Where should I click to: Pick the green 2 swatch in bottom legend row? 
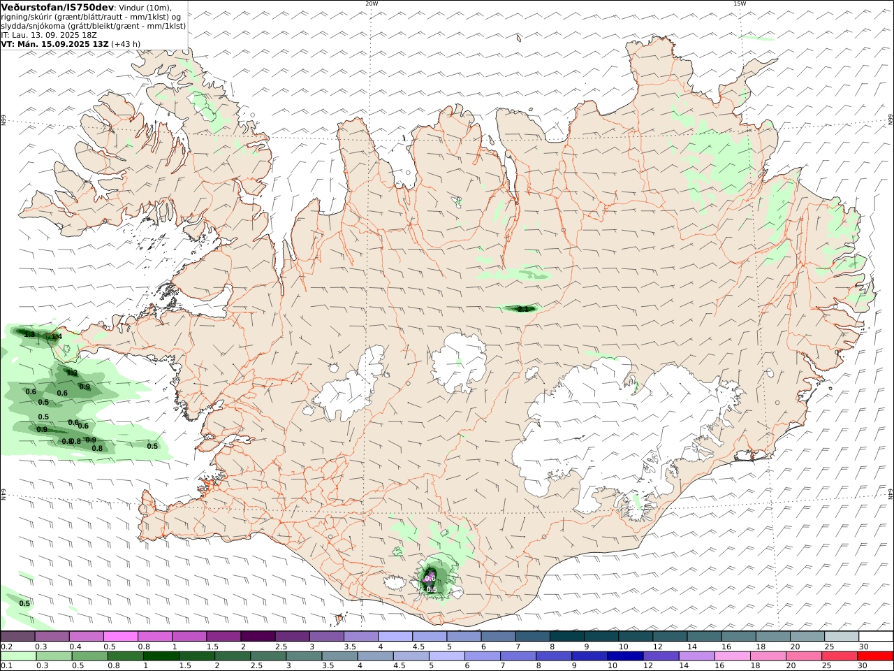click(x=232, y=656)
